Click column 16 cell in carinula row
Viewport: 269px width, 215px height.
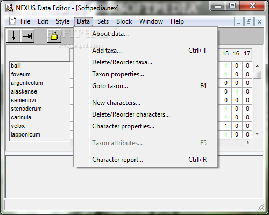tap(237, 117)
